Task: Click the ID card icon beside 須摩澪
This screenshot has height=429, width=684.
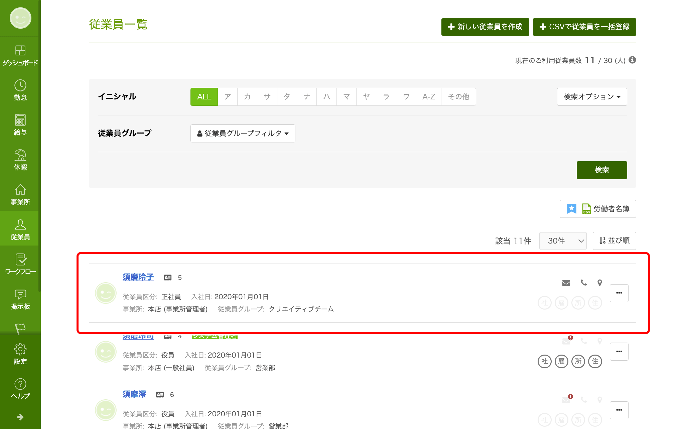Action: click(x=160, y=395)
